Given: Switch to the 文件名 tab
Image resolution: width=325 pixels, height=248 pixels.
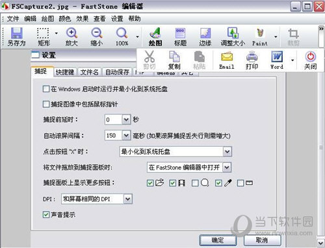Looking at the screenshot, I should coord(90,72).
